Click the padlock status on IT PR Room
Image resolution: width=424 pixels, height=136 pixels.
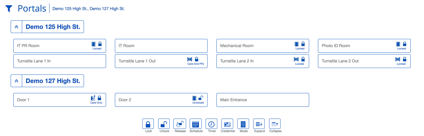pos(100,44)
